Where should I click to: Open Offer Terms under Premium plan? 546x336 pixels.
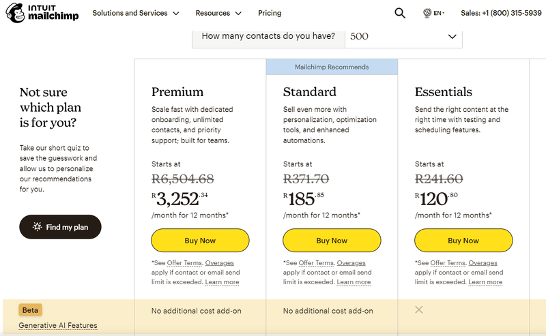pos(184,263)
